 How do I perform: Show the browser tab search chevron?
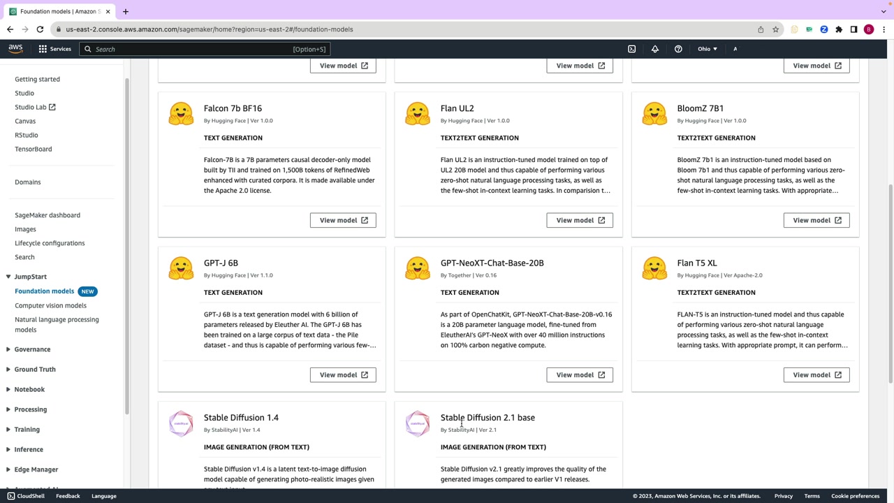[884, 11]
